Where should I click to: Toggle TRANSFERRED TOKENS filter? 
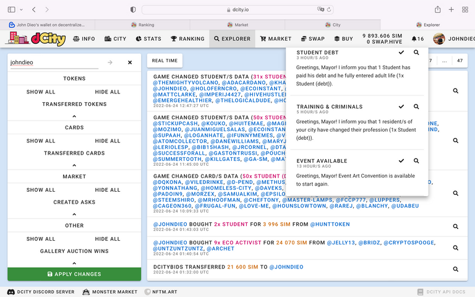click(74, 104)
